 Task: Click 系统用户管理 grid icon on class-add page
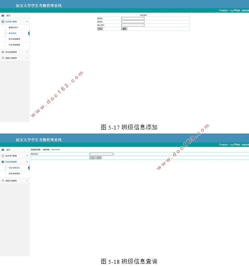coord(3,156)
